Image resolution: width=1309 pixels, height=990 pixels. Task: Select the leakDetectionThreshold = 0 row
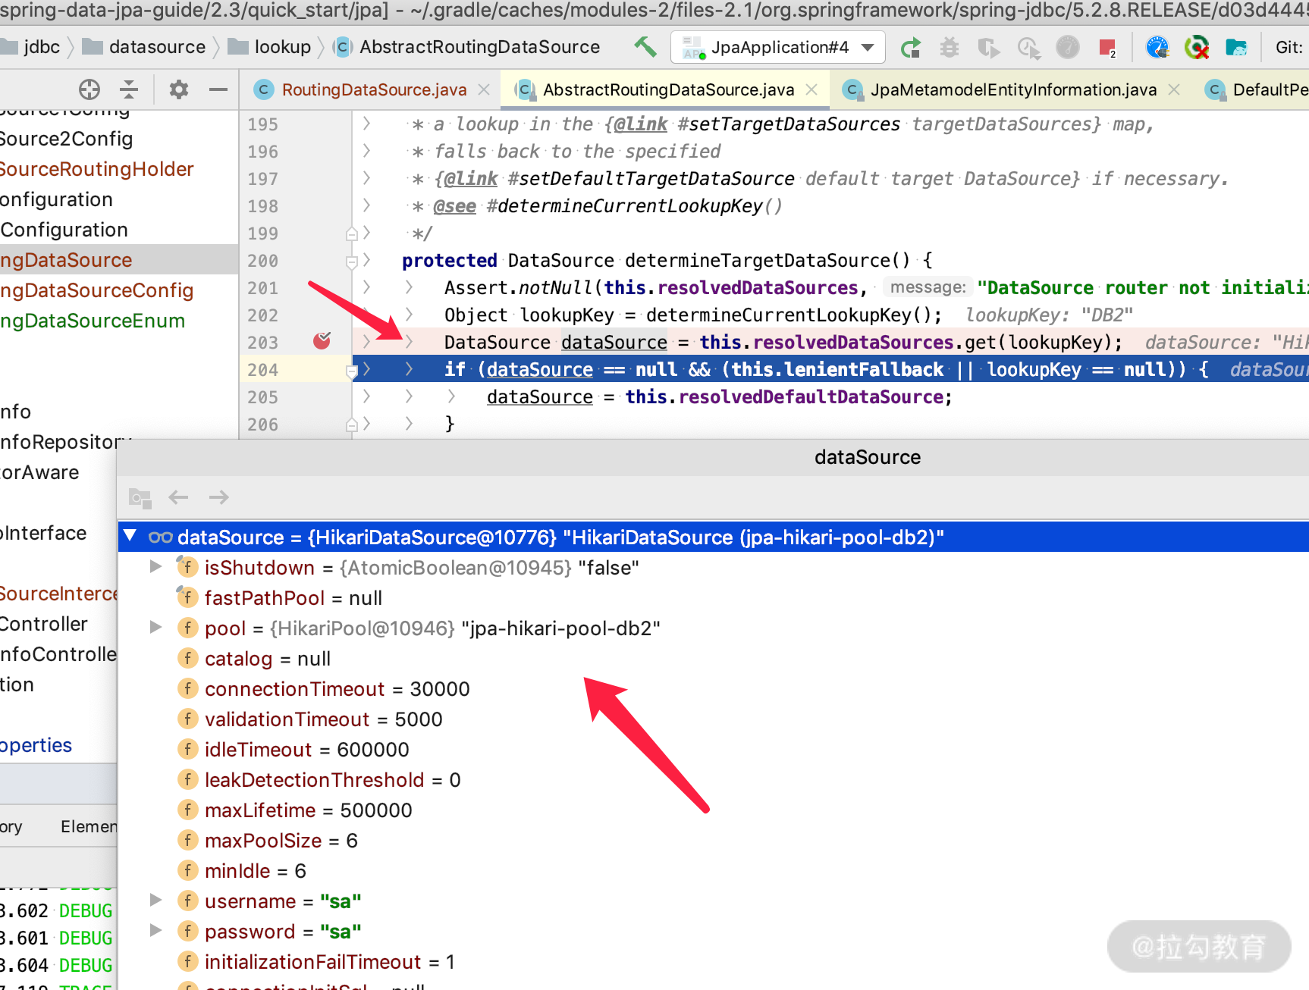click(713, 780)
